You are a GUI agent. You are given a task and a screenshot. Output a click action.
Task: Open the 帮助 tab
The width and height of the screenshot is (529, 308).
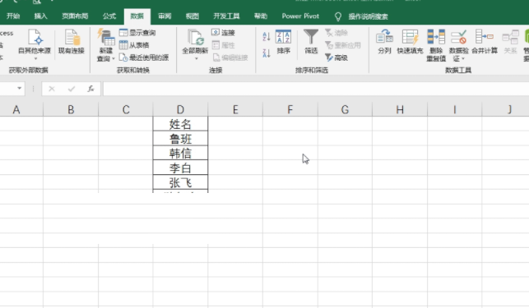click(x=261, y=16)
